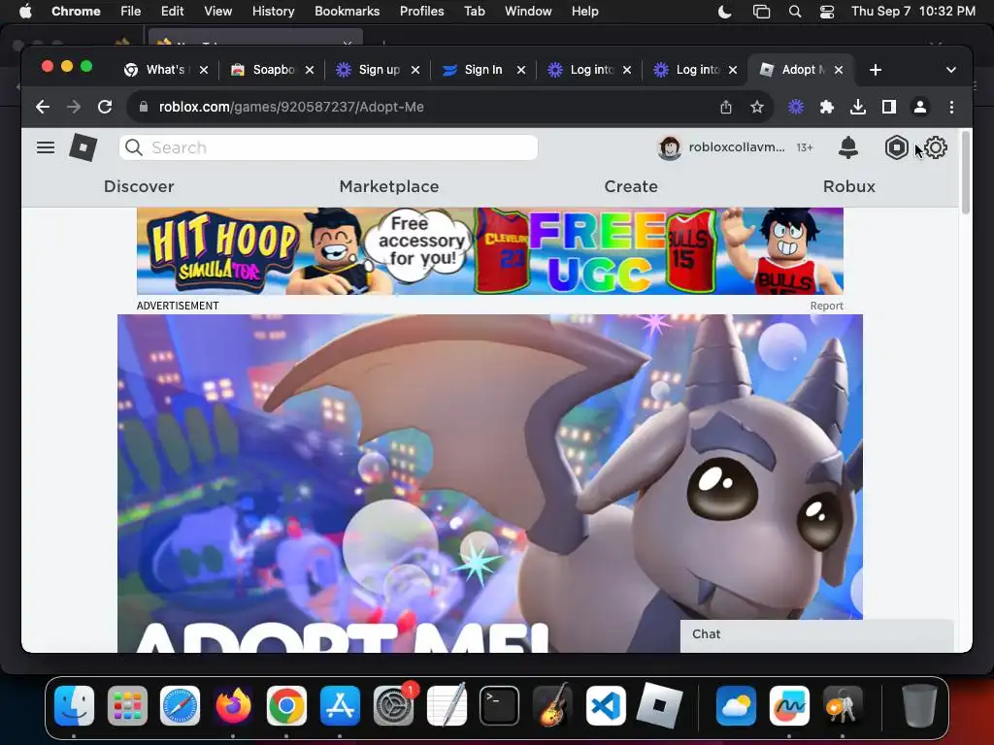Click the Adopt Me game thumbnail image

(x=490, y=483)
